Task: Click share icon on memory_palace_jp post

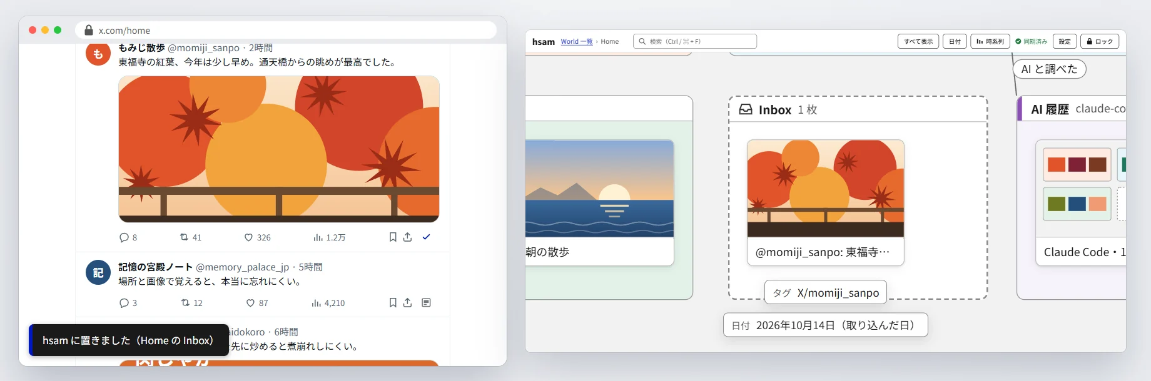Action: 407,303
